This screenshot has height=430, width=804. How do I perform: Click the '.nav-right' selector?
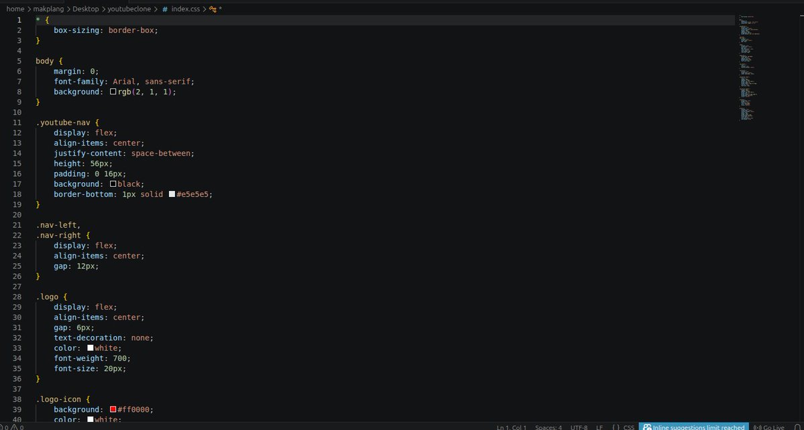[58, 236]
